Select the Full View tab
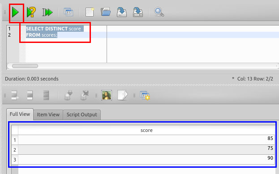 point(20,114)
